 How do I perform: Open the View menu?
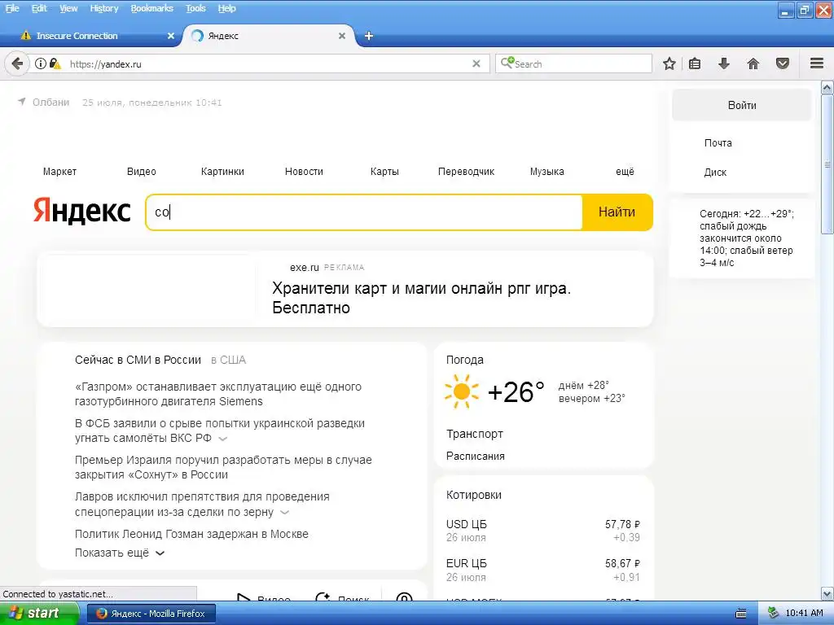[x=68, y=8]
